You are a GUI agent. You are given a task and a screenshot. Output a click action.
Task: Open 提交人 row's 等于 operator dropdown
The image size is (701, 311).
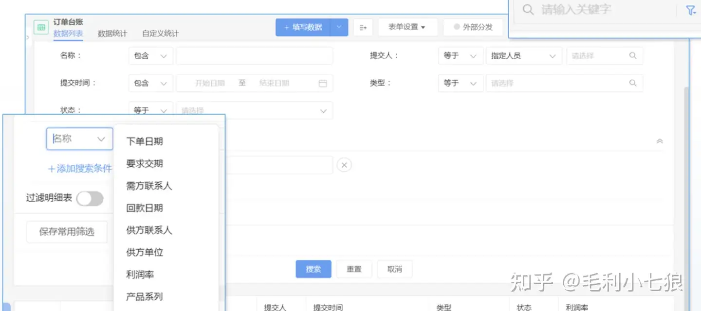coord(461,56)
